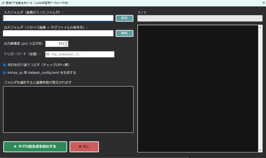Click the down arrow of the preview scrollbar
The width and height of the screenshot is (266, 158).
pyautogui.click(x=260, y=150)
